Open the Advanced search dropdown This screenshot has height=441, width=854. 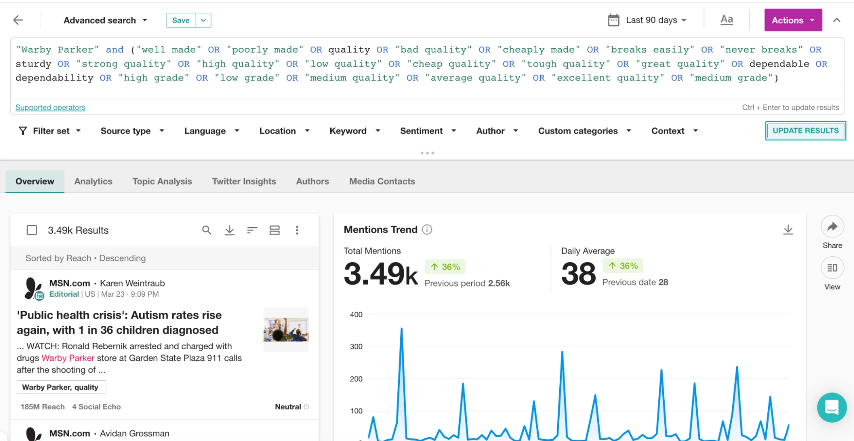106,20
